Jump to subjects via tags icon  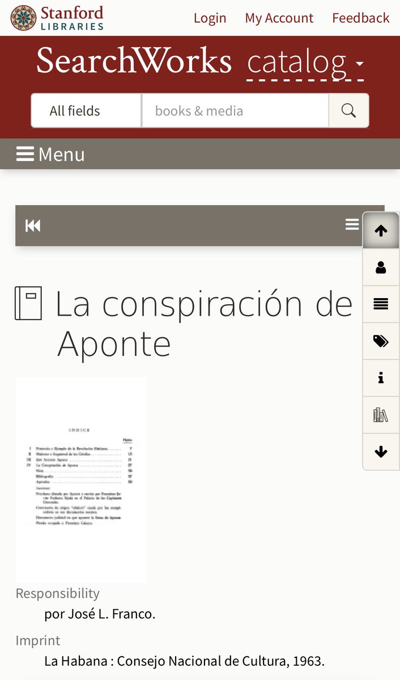(381, 341)
